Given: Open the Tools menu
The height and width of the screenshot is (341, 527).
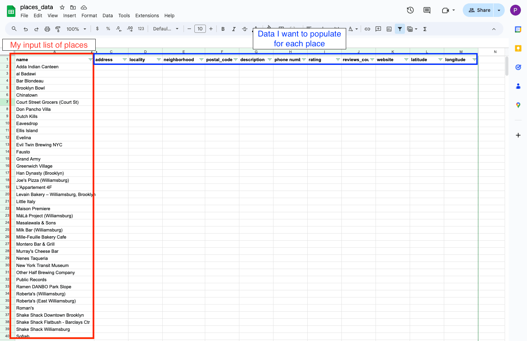Looking at the screenshot, I should 124,16.
